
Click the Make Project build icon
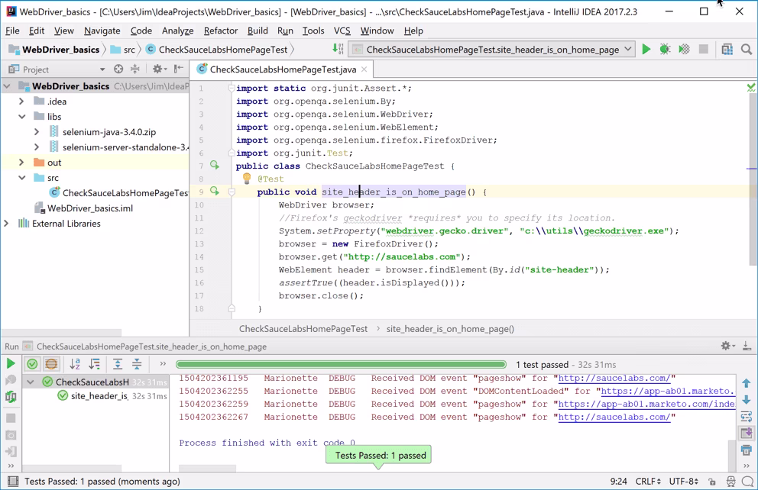click(x=338, y=49)
